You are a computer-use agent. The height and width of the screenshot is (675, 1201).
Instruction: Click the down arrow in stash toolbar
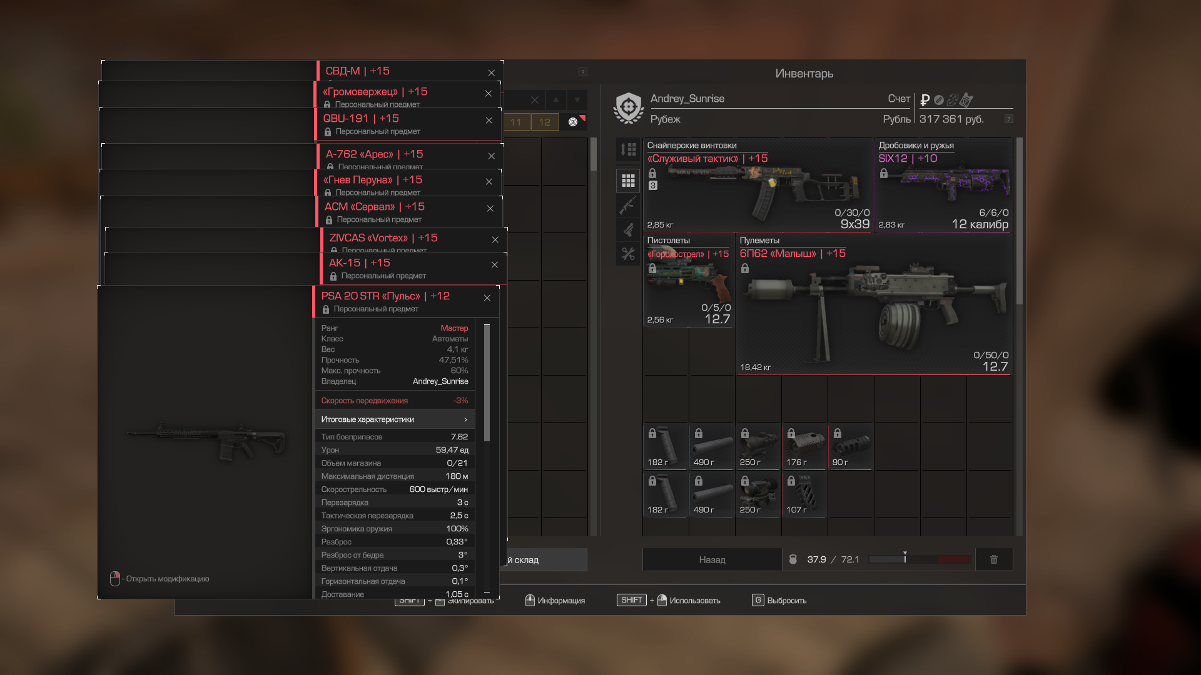pyautogui.click(x=577, y=100)
